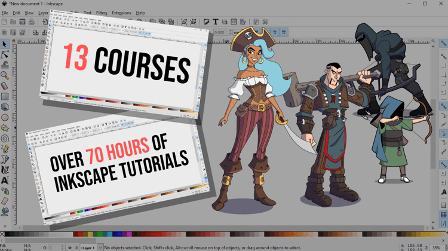Open the File menu

(5, 13)
